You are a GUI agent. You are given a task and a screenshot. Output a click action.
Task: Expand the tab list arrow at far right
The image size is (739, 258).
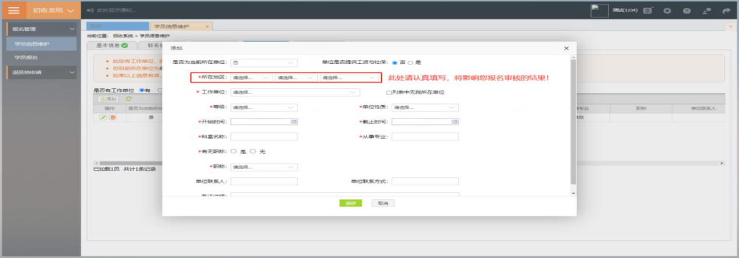[x=731, y=27]
